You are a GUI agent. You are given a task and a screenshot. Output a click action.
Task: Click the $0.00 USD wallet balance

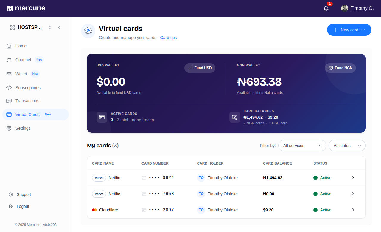[x=111, y=82]
